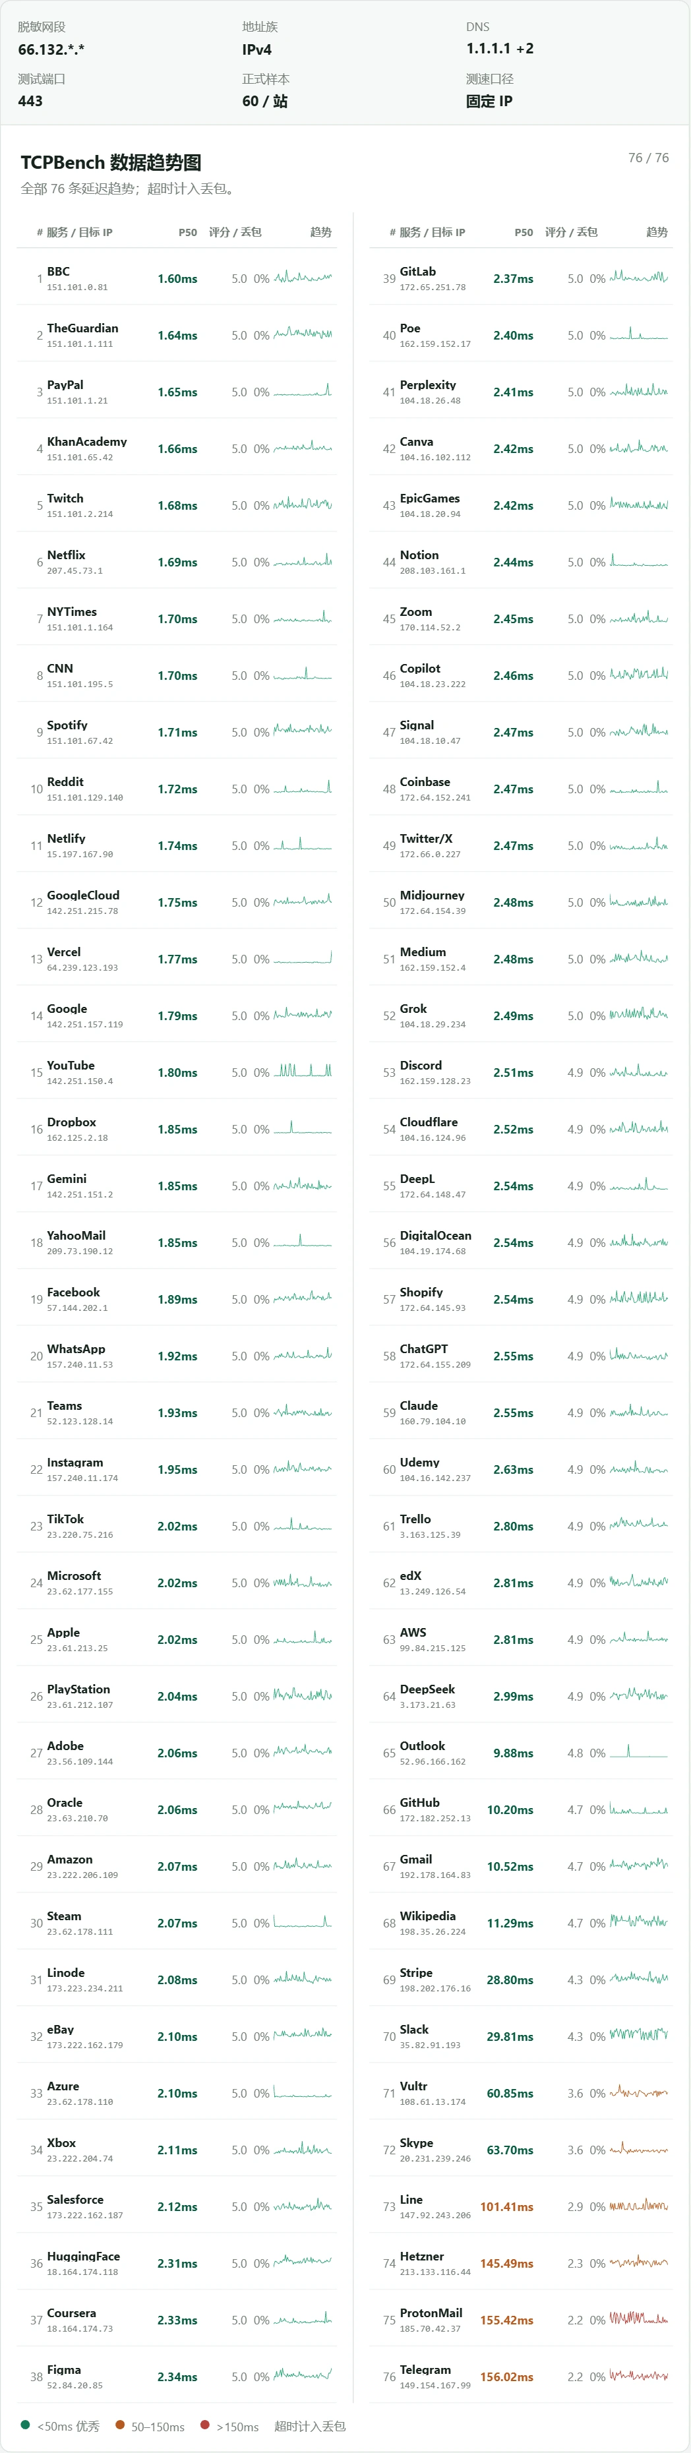Screen dimensions: 691x2453
Task: Click the 评分 / 丢包 header on left
Action: [x=235, y=232]
